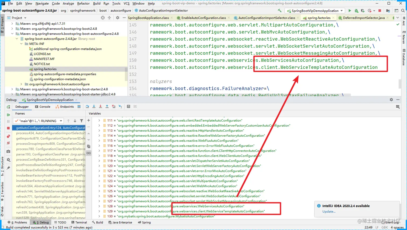Image resolution: width=407 pixels, height=230 pixels.
Task: Open Evaluate Expression calculator icon
Action: coord(128,107)
